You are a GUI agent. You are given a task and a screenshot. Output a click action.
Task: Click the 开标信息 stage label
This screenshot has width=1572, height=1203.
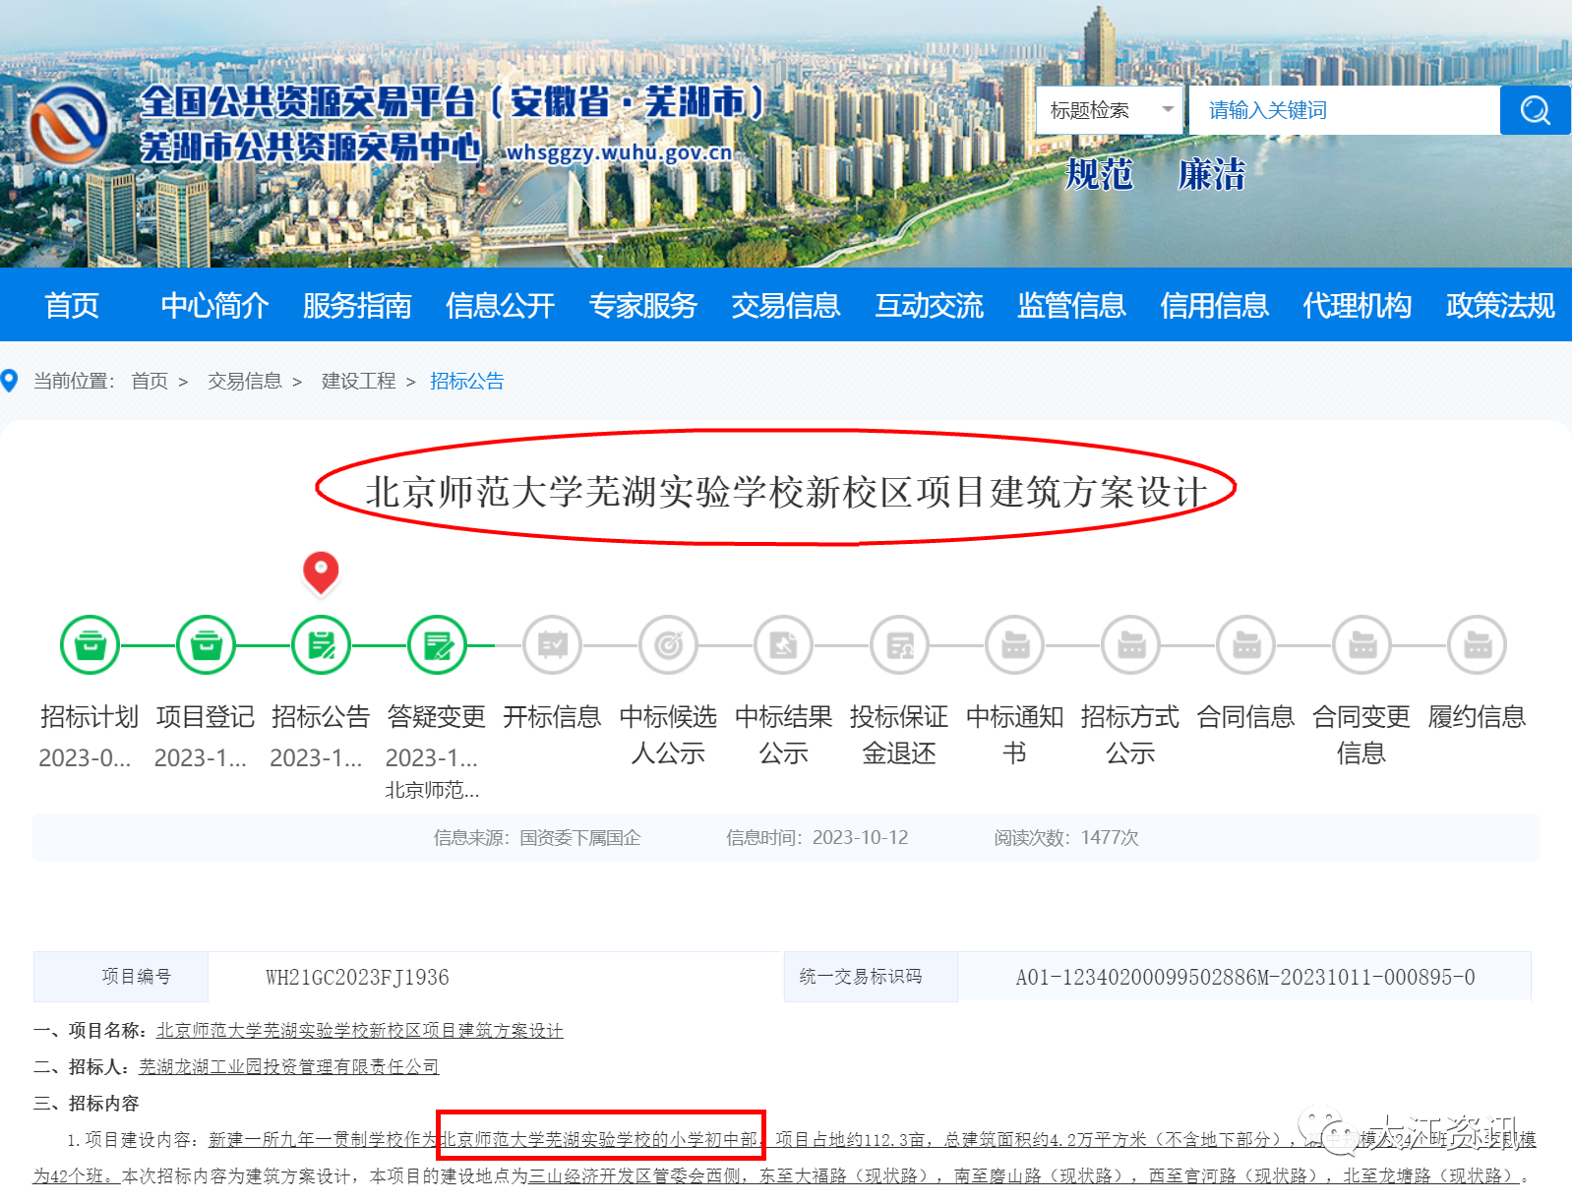pyautogui.click(x=553, y=717)
